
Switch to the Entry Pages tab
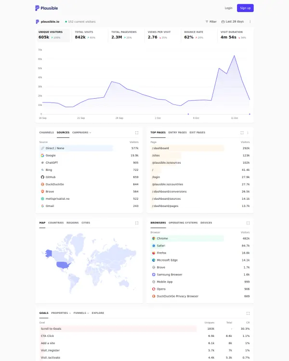tap(177, 133)
